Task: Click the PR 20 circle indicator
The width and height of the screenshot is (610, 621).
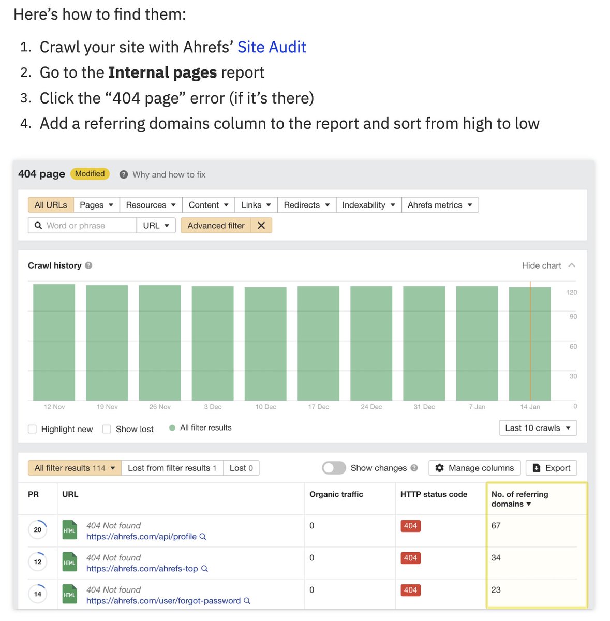Action: [x=38, y=529]
